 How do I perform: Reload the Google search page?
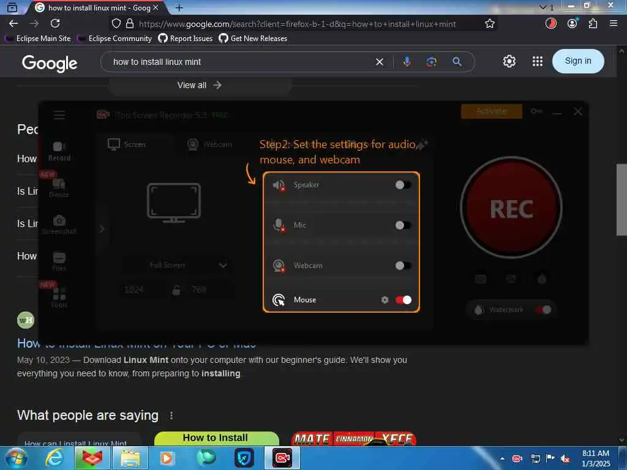(x=55, y=24)
